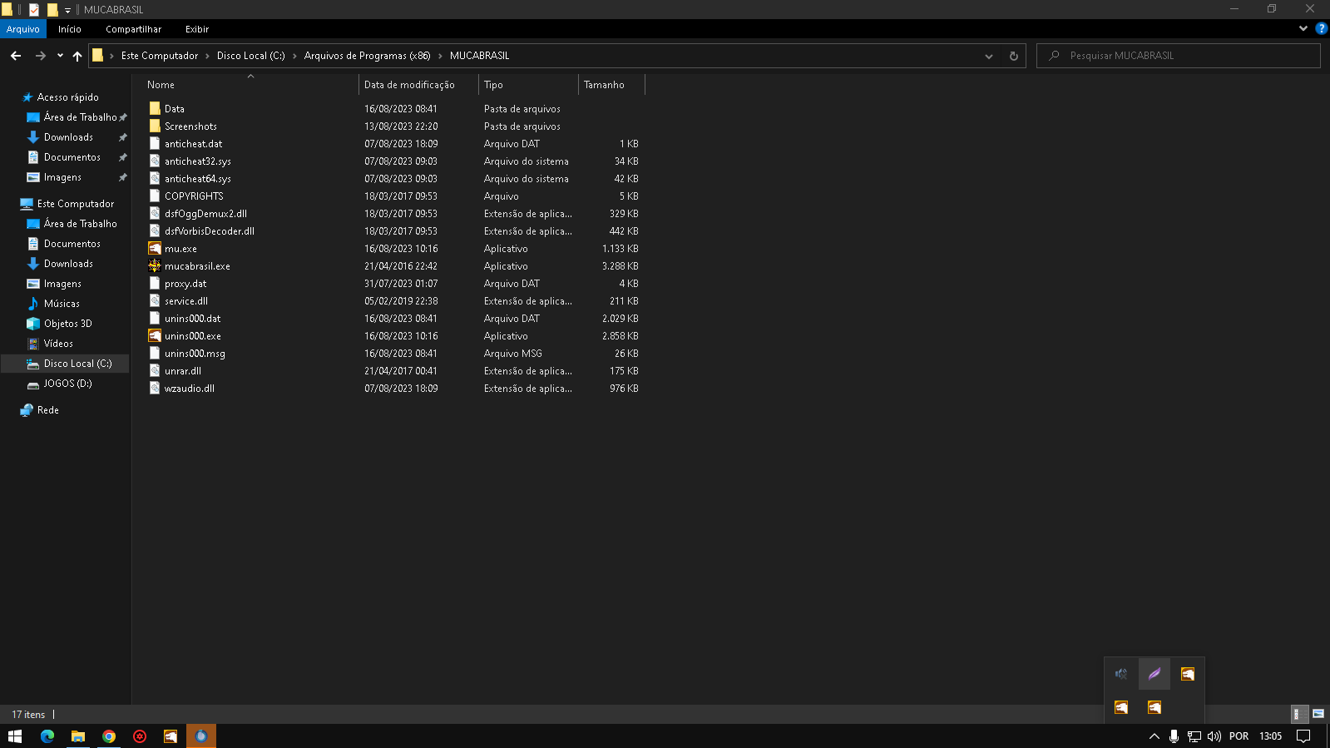
Task: Click POR language indicator
Action: pyautogui.click(x=1239, y=736)
